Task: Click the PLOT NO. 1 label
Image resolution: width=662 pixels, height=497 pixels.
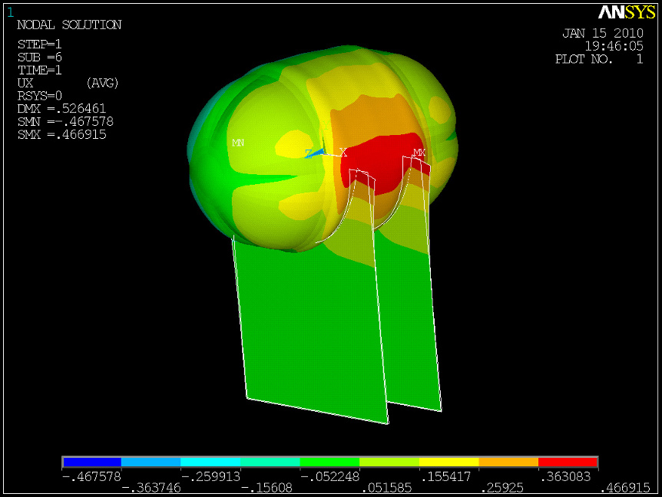Action: click(x=599, y=59)
